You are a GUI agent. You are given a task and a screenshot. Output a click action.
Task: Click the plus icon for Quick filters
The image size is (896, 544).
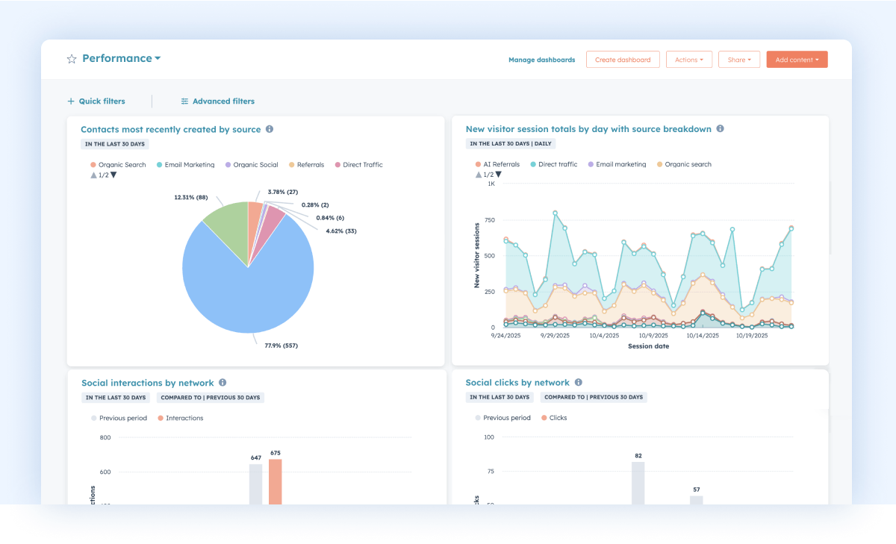pyautogui.click(x=71, y=101)
